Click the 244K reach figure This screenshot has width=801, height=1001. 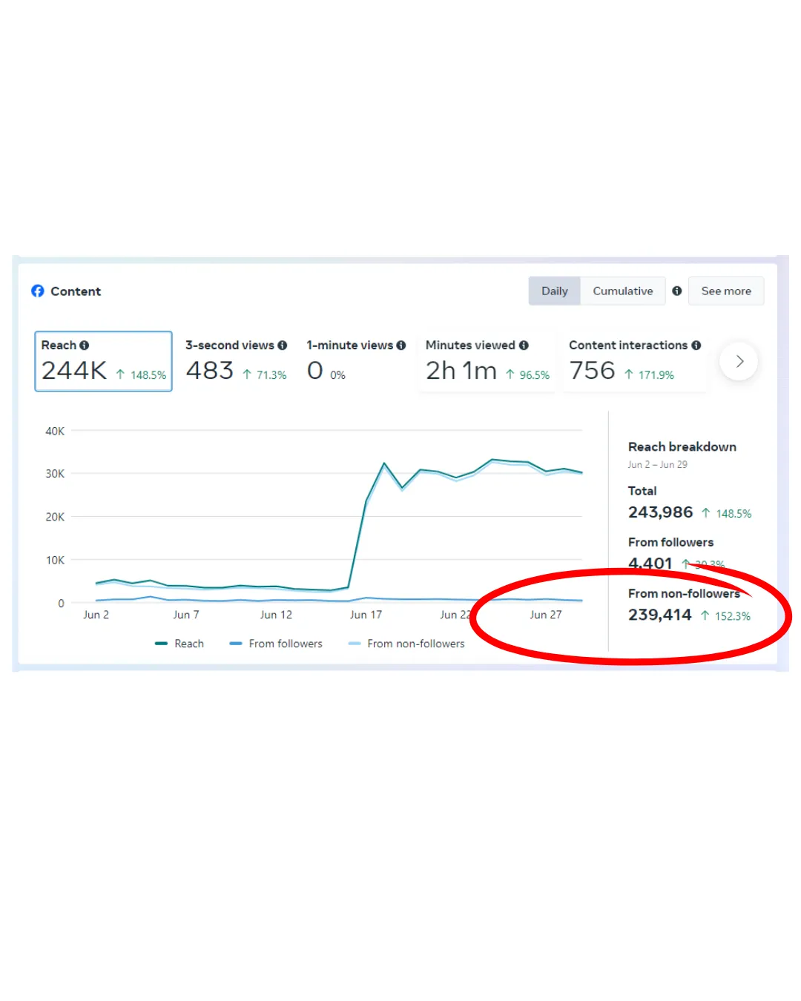[74, 370]
